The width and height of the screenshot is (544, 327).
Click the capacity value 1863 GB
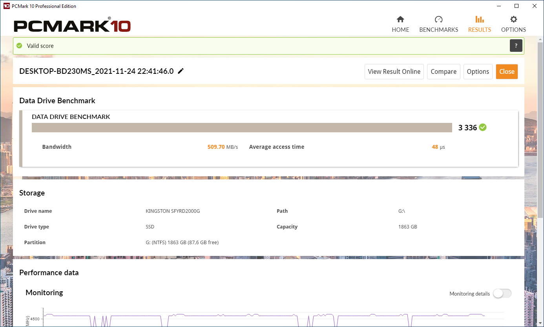pyautogui.click(x=407, y=227)
